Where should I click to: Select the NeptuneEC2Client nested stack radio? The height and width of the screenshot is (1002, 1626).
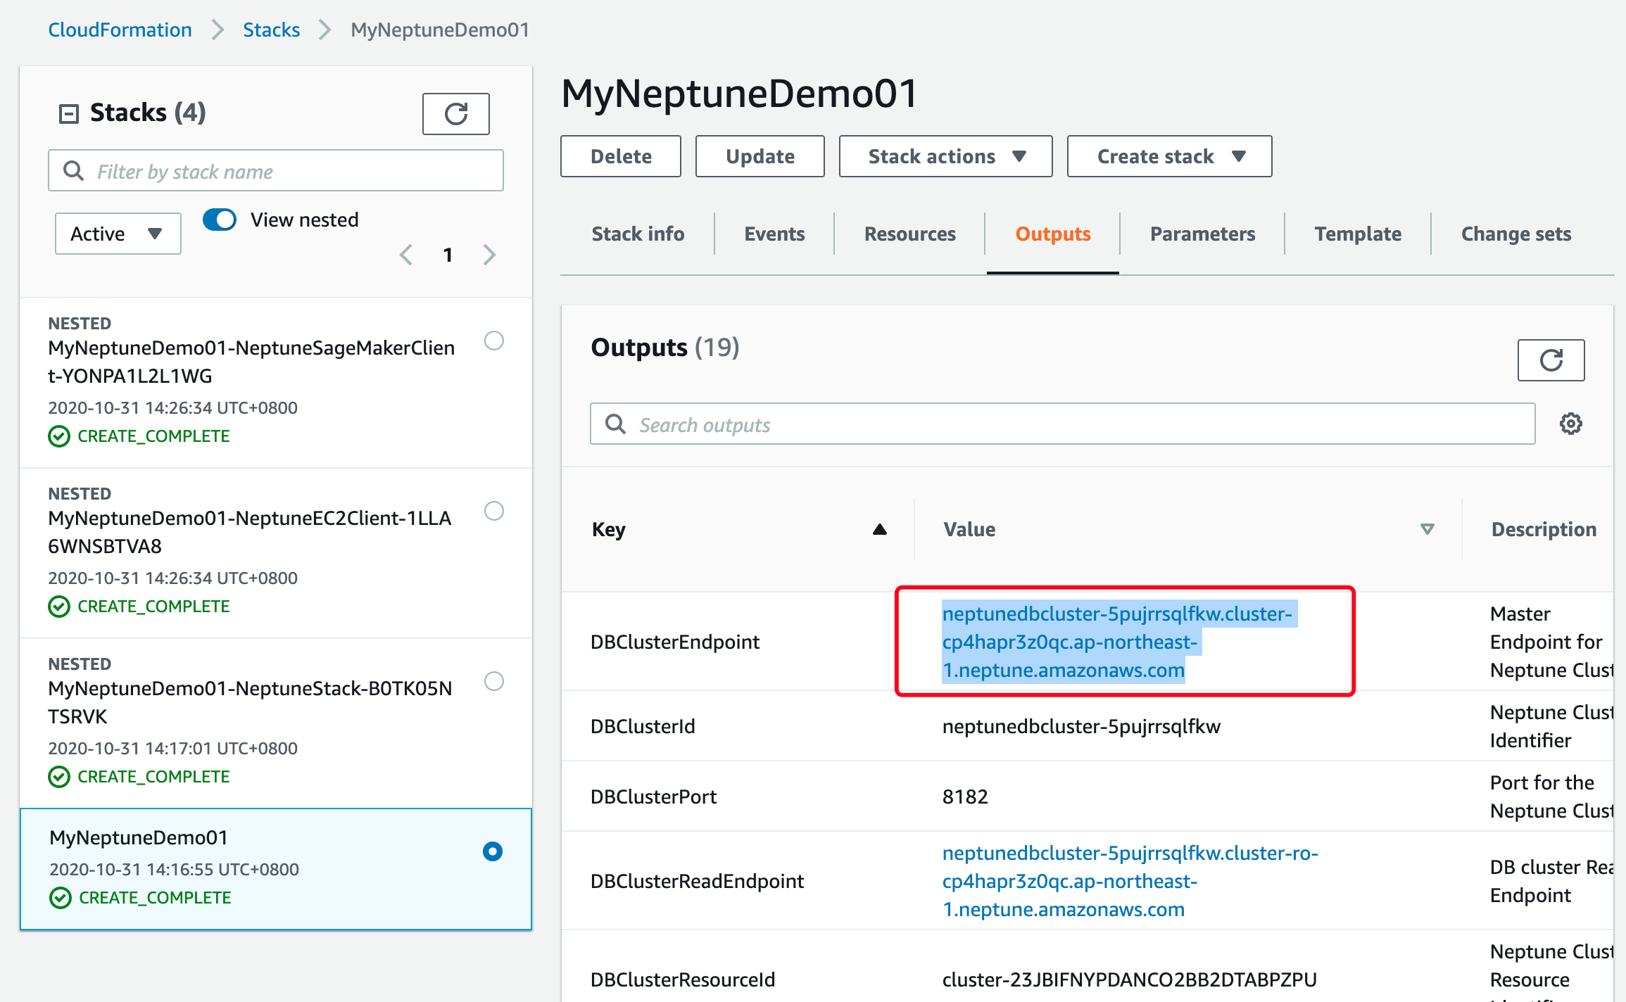click(x=494, y=511)
